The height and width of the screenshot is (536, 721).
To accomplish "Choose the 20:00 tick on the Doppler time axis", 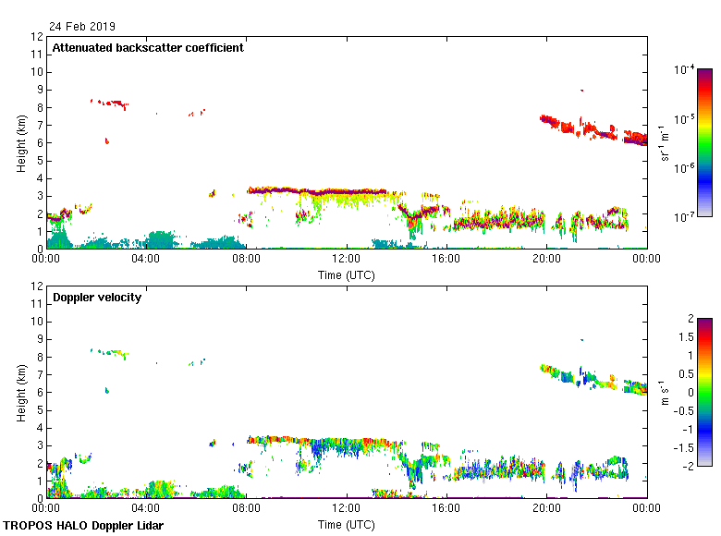I will 546,508.
